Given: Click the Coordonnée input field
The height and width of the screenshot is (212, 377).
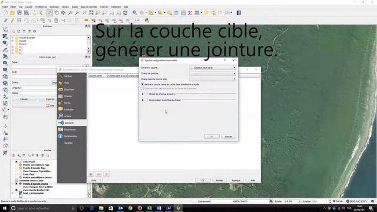Looking at the screenshot, I should click(x=240, y=201).
